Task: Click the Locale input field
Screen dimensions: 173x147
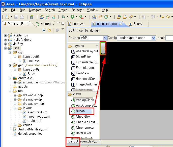Action: point(169,38)
